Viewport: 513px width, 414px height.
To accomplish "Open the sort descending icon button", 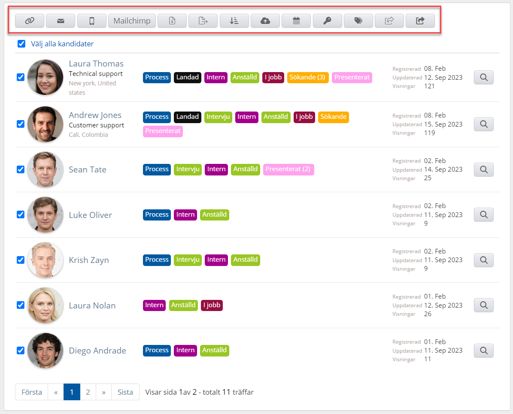I will pyautogui.click(x=234, y=21).
